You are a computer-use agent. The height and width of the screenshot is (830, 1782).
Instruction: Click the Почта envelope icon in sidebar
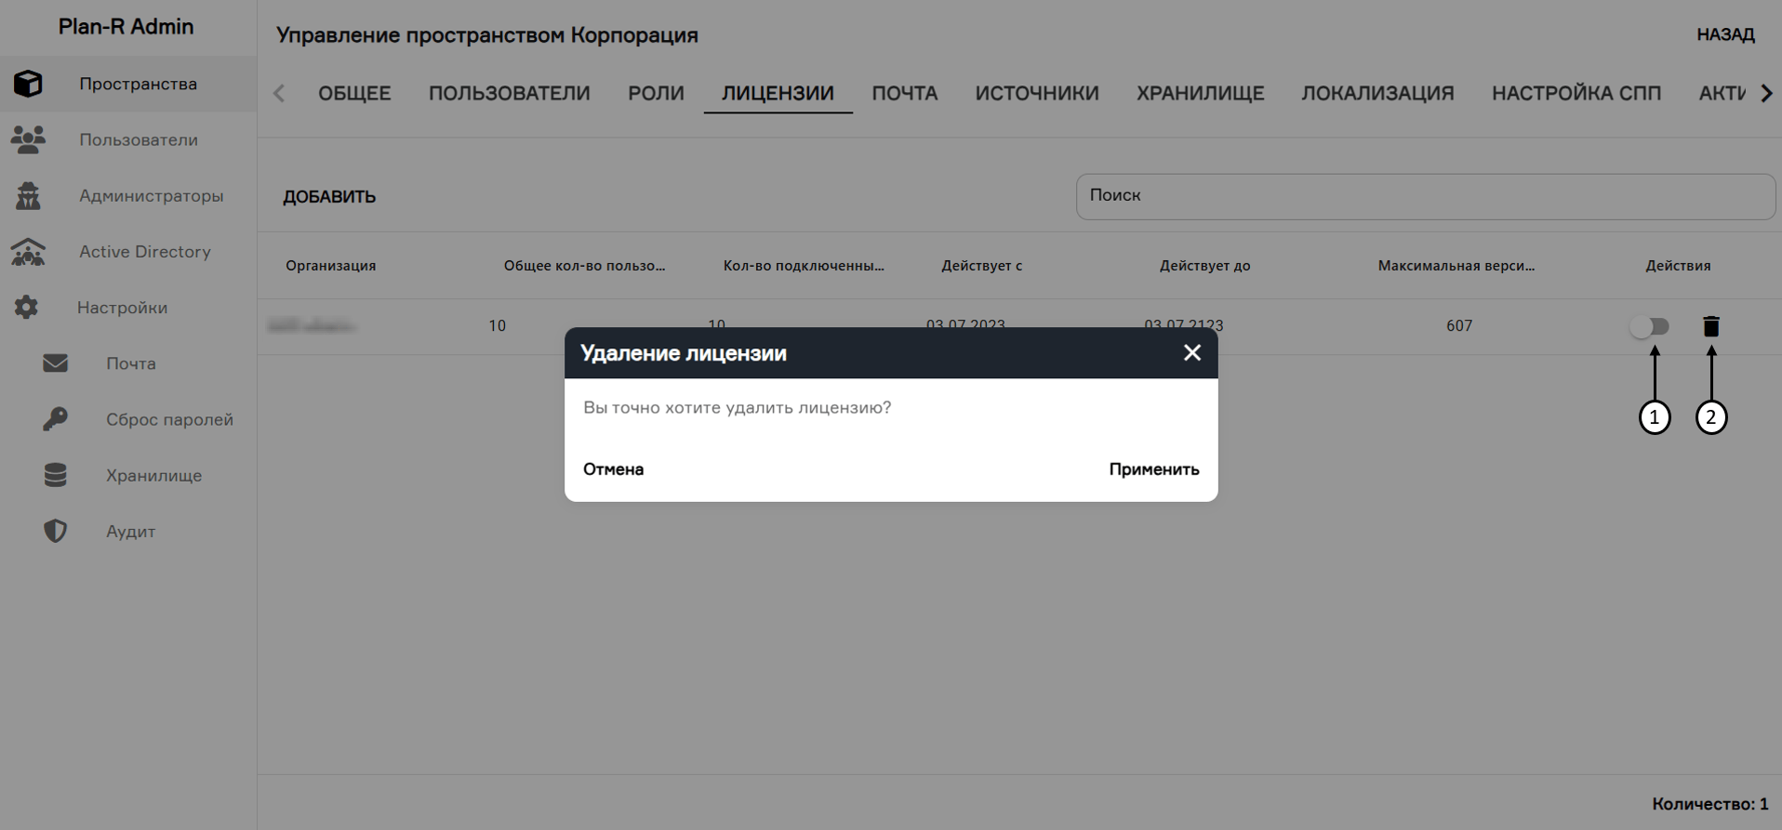click(x=55, y=363)
